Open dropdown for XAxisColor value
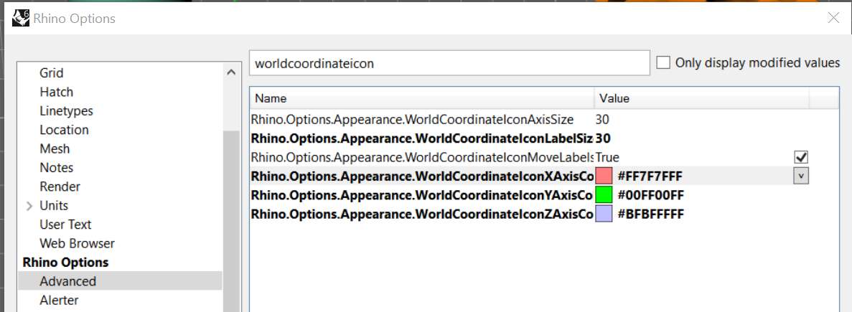Image resolution: width=852 pixels, height=312 pixels. pos(801,176)
